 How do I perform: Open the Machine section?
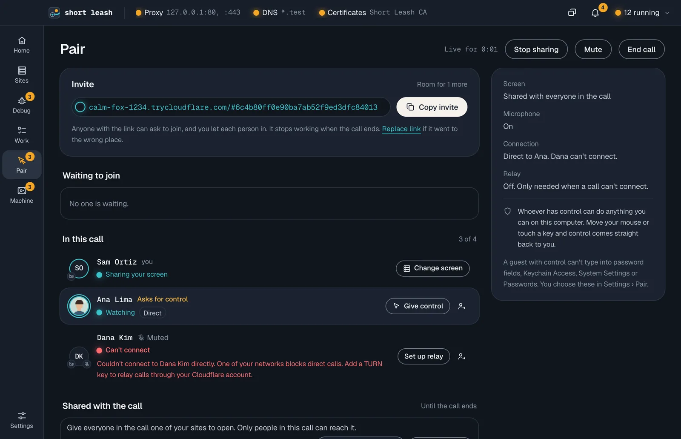(22, 195)
